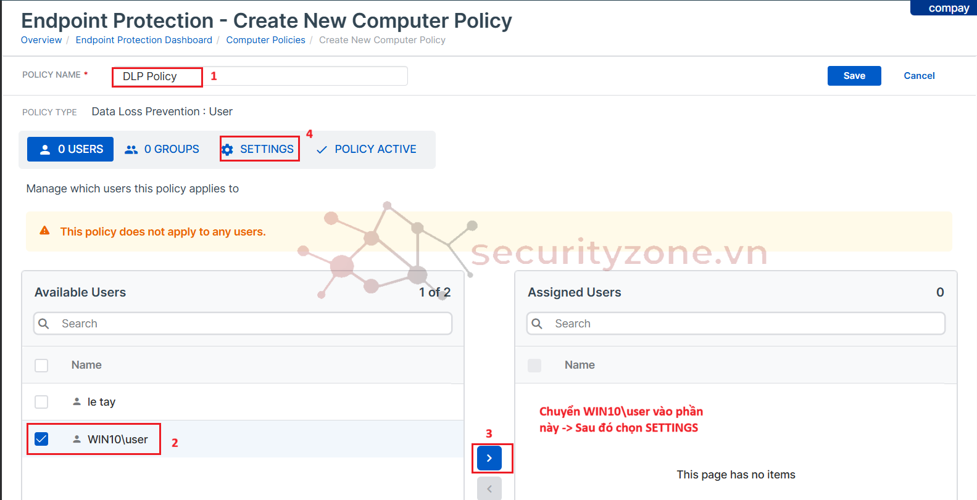This screenshot has height=500, width=977.
Task: Click the orange warning triangle icon
Action: [x=44, y=231]
